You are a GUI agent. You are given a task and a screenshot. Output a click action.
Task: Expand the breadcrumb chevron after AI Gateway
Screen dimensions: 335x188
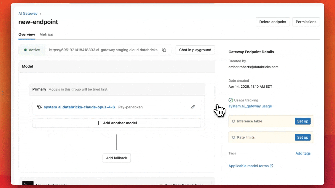pos(41,14)
